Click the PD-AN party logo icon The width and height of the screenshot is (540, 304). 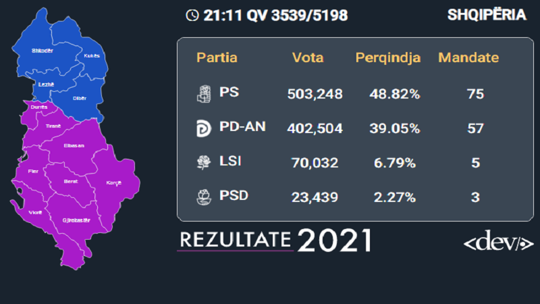(204, 128)
